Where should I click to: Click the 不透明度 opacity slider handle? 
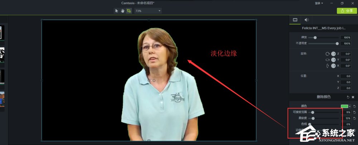tap(337, 43)
